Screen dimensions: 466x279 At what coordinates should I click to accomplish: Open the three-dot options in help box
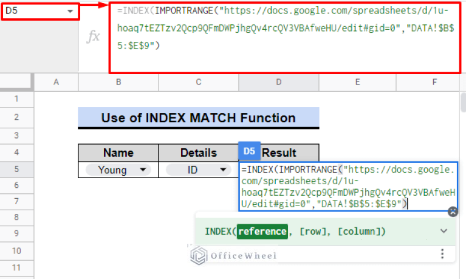(442, 253)
